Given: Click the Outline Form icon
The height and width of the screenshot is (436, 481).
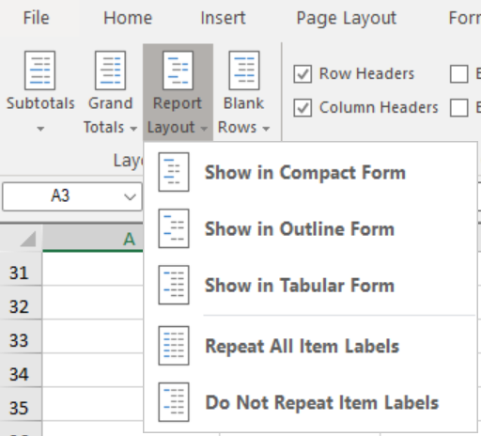Looking at the screenshot, I should tap(174, 228).
